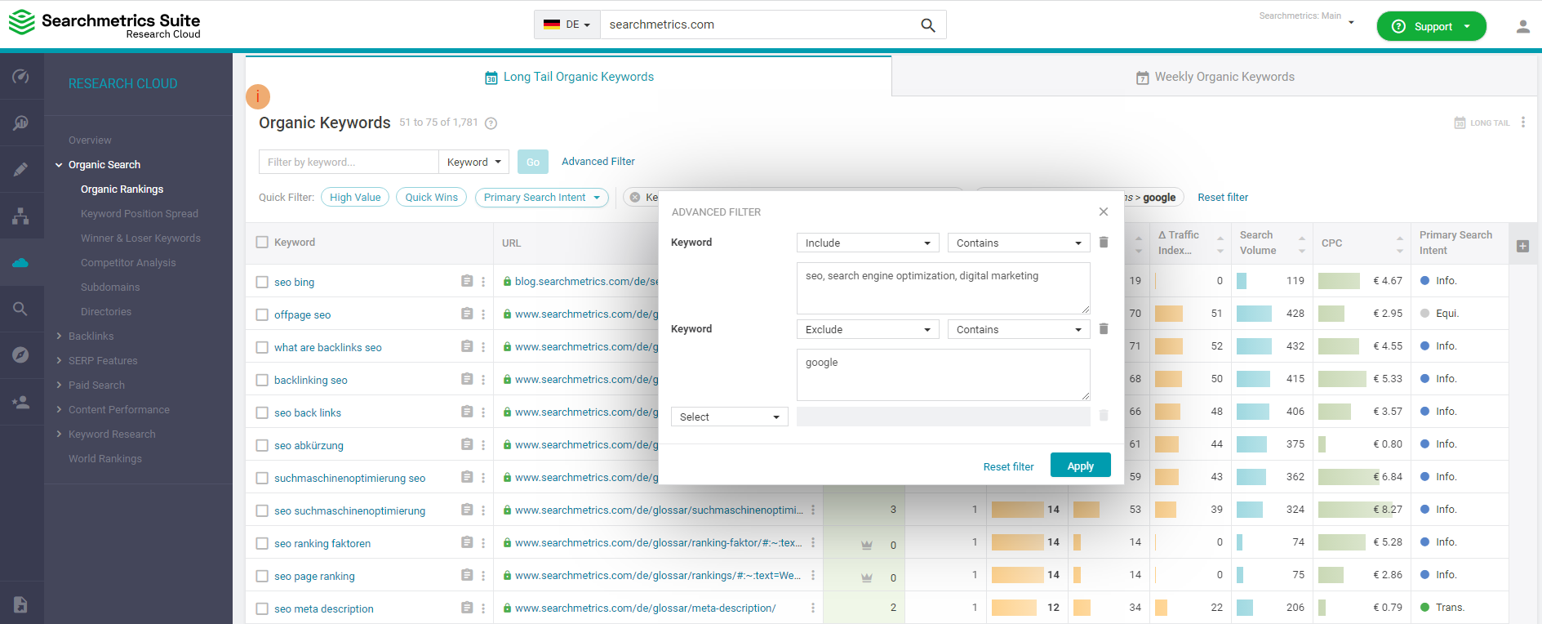The image size is (1542, 624).
Task: Click the search magnifier icon in domain field
Action: point(927,25)
